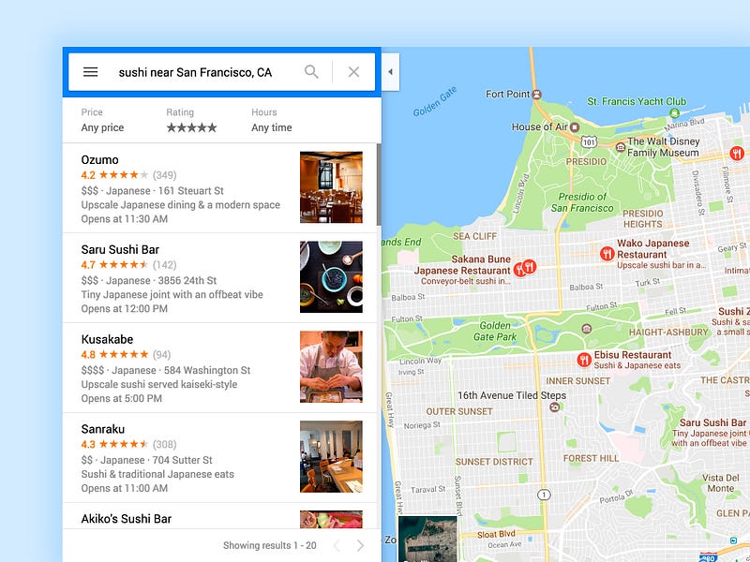Clear the search with the X icon

pyautogui.click(x=354, y=72)
